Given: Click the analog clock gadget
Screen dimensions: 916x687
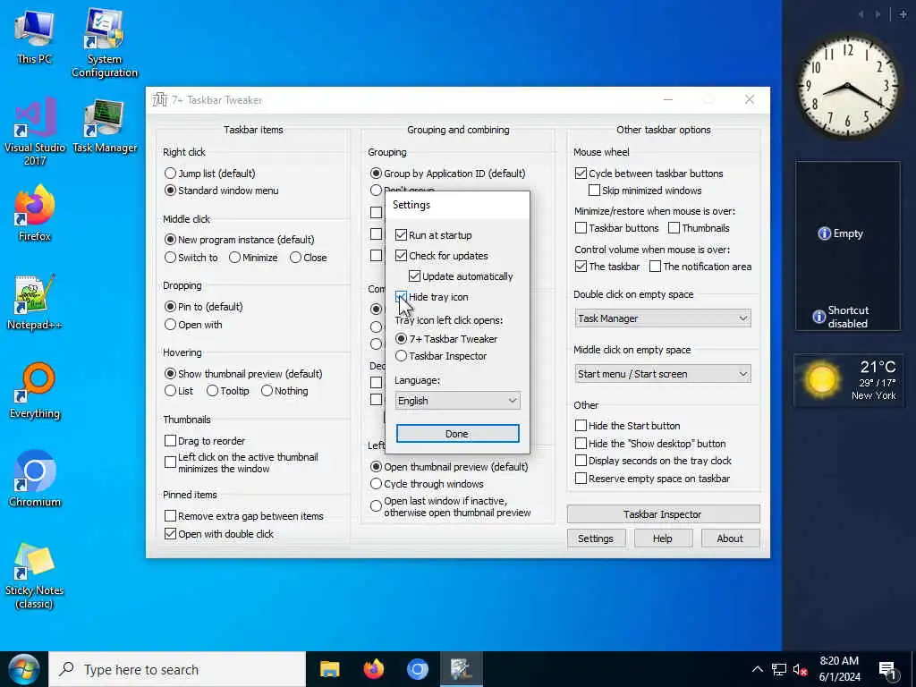Looking at the screenshot, I should pyautogui.click(x=848, y=87).
